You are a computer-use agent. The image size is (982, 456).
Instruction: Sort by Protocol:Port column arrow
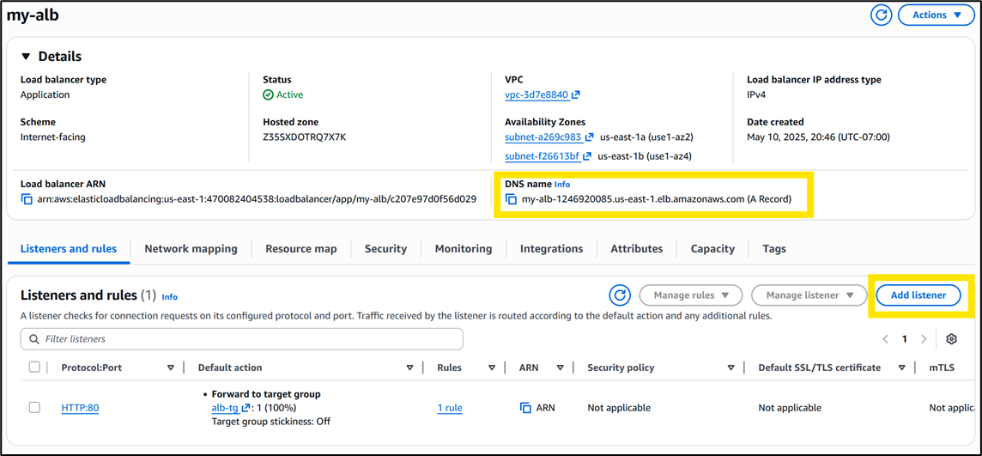[170, 368]
